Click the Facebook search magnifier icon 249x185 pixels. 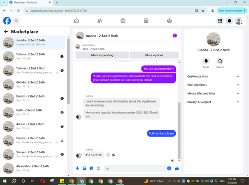coord(16,21)
